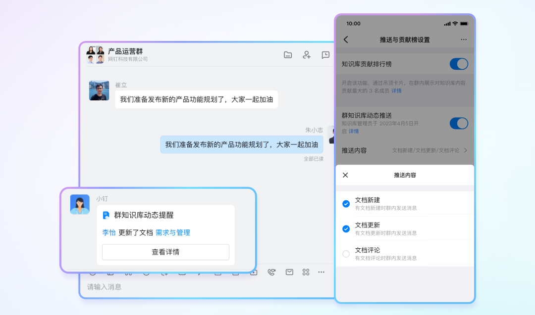Open the four-dot apps grid icon
535x315 pixels.
point(306,272)
